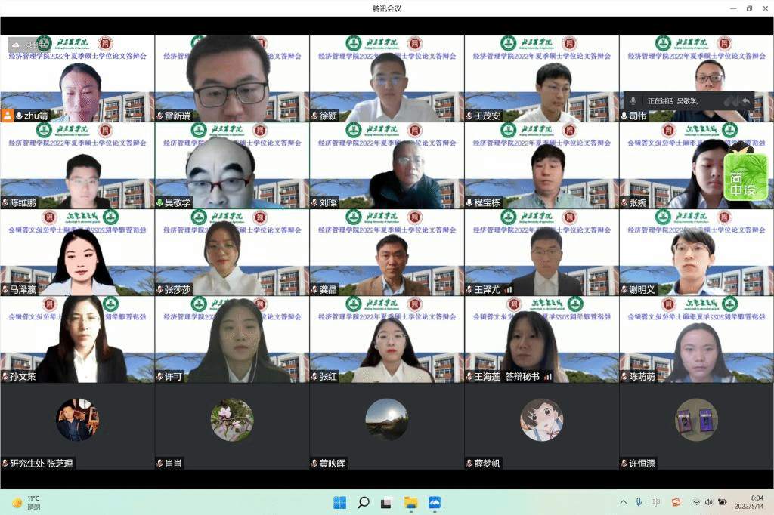Click the Sogou input method tray icon
This screenshot has height=515, width=774.
coord(676,502)
